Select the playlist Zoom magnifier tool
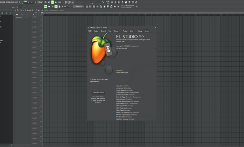 pos(37,10)
